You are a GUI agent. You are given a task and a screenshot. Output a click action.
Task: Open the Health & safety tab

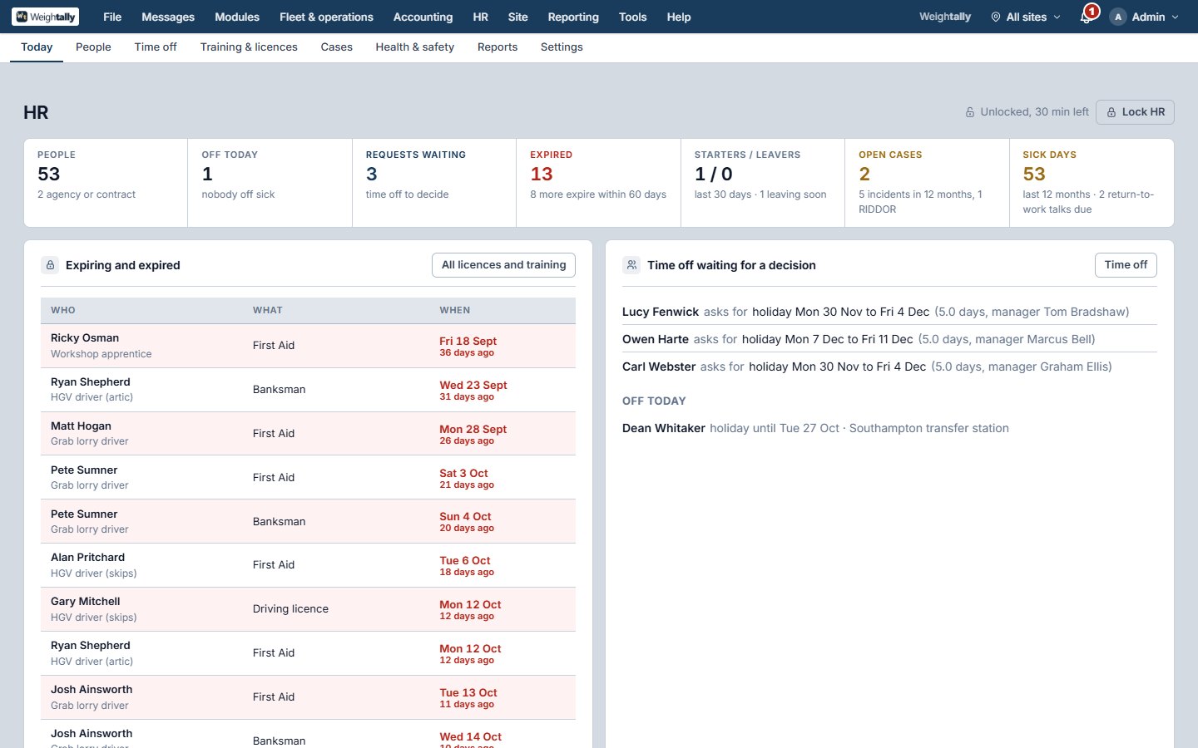pyautogui.click(x=415, y=47)
